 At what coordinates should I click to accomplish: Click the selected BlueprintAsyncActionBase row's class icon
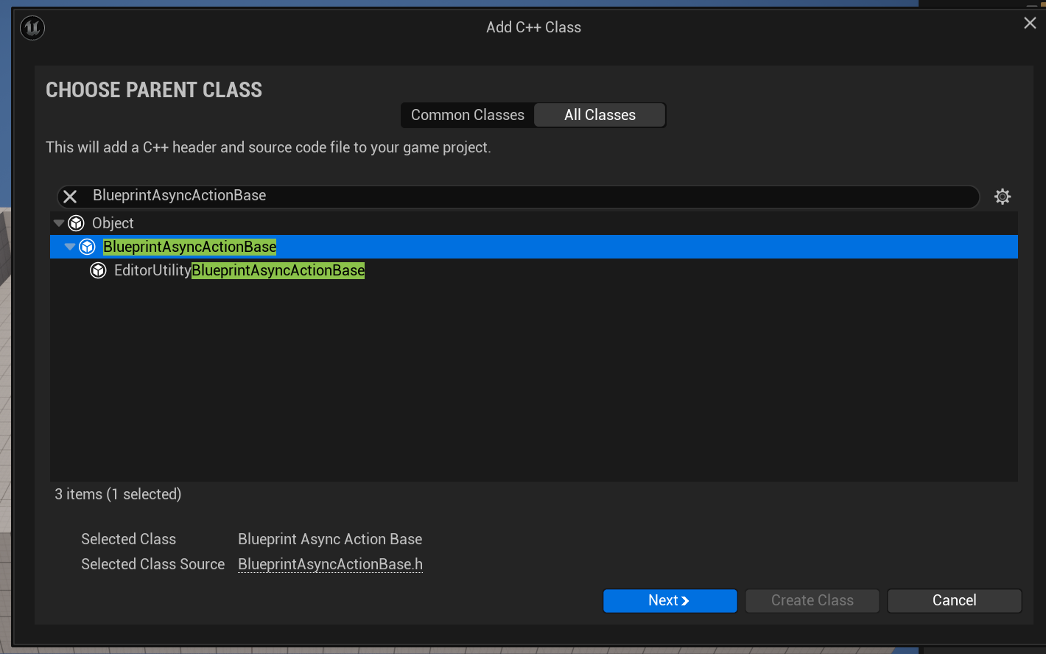click(x=87, y=247)
